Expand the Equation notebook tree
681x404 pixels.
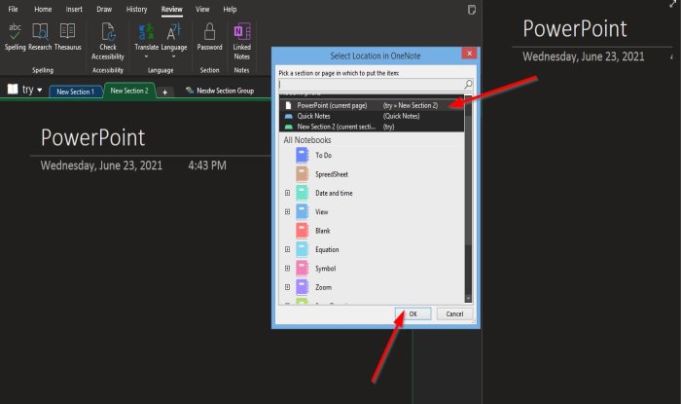click(287, 249)
